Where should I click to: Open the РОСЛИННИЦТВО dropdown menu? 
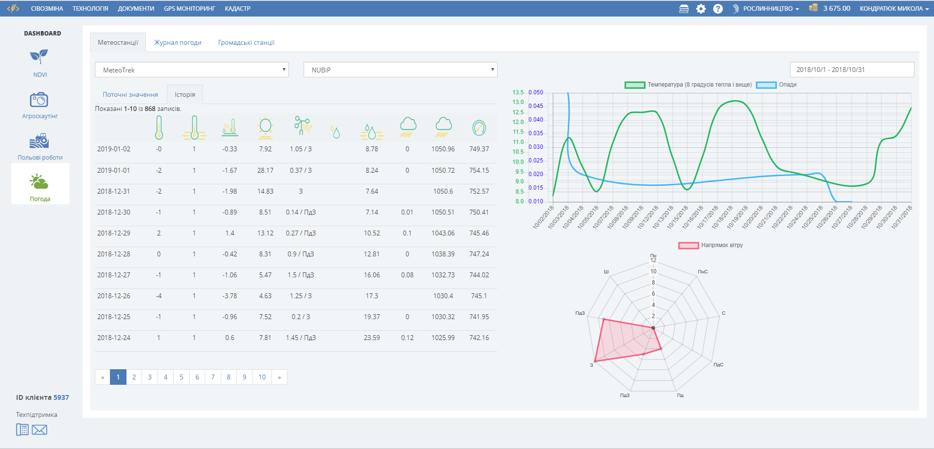pyautogui.click(x=767, y=9)
